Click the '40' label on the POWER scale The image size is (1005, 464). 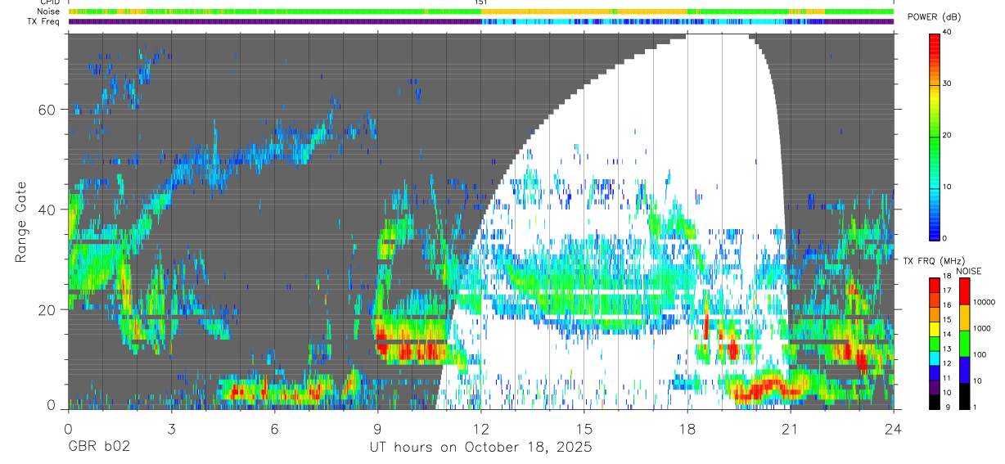(949, 33)
